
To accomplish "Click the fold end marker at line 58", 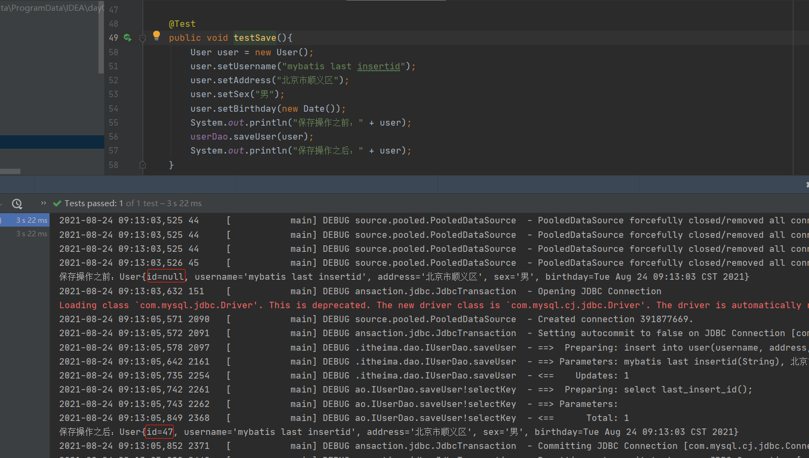I will click(143, 165).
